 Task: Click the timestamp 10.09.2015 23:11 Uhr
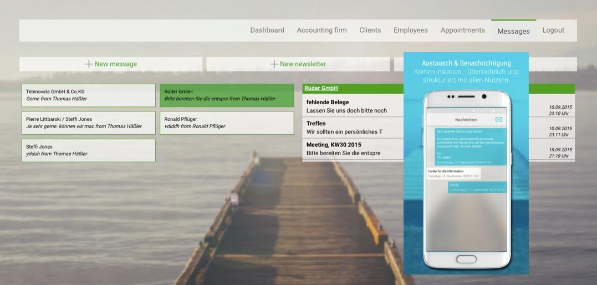point(560,131)
